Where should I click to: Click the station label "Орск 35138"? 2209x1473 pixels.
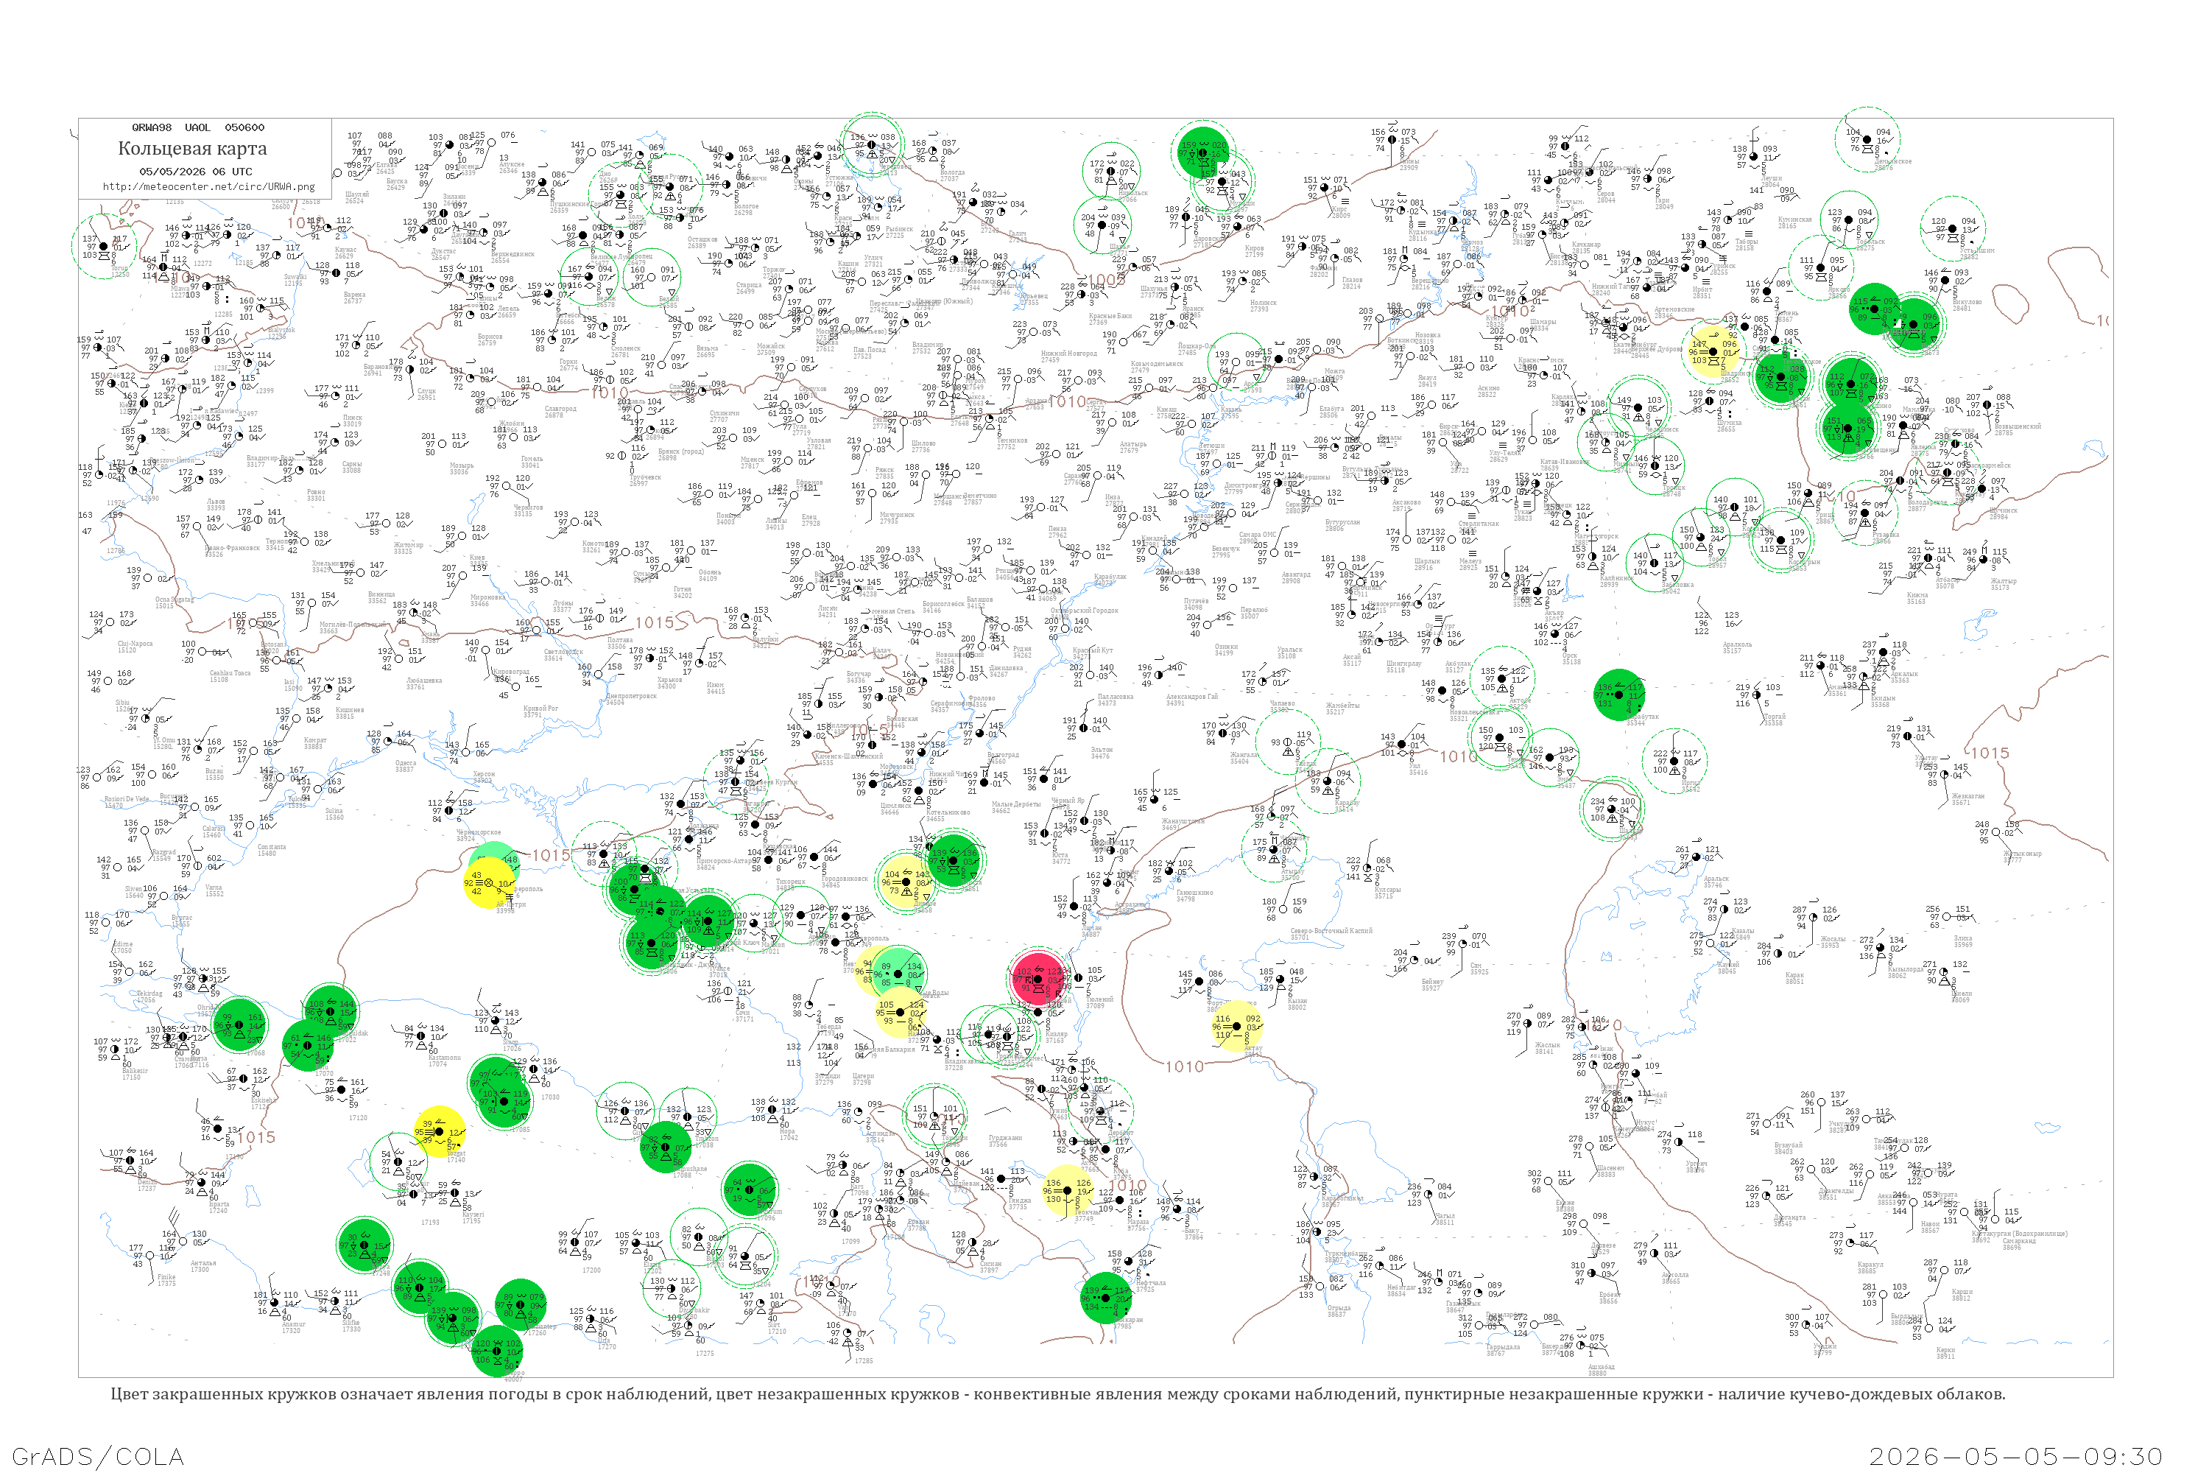click(1571, 658)
